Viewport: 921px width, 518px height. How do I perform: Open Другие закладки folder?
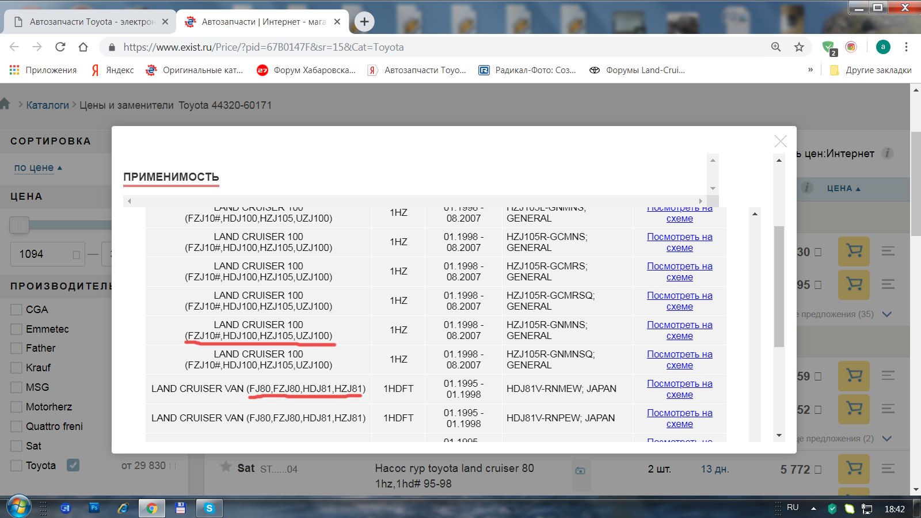click(870, 70)
